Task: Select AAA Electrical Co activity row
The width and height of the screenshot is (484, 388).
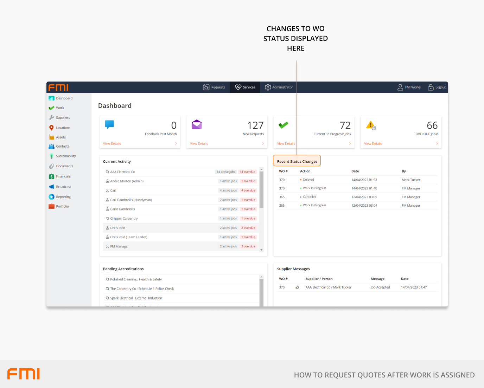Action: pos(122,172)
